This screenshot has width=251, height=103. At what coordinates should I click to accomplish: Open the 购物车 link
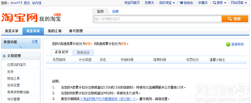189,3
